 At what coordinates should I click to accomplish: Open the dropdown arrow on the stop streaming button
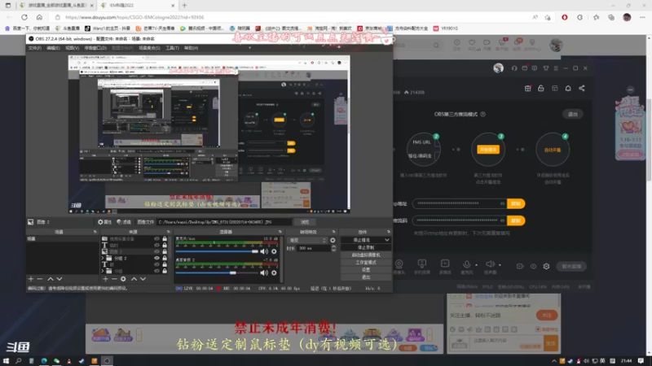[x=387, y=240]
